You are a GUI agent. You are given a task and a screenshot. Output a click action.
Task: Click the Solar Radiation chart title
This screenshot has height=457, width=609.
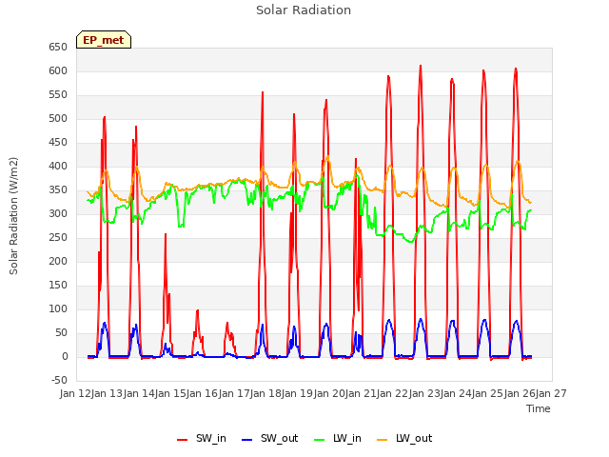tap(304, 10)
